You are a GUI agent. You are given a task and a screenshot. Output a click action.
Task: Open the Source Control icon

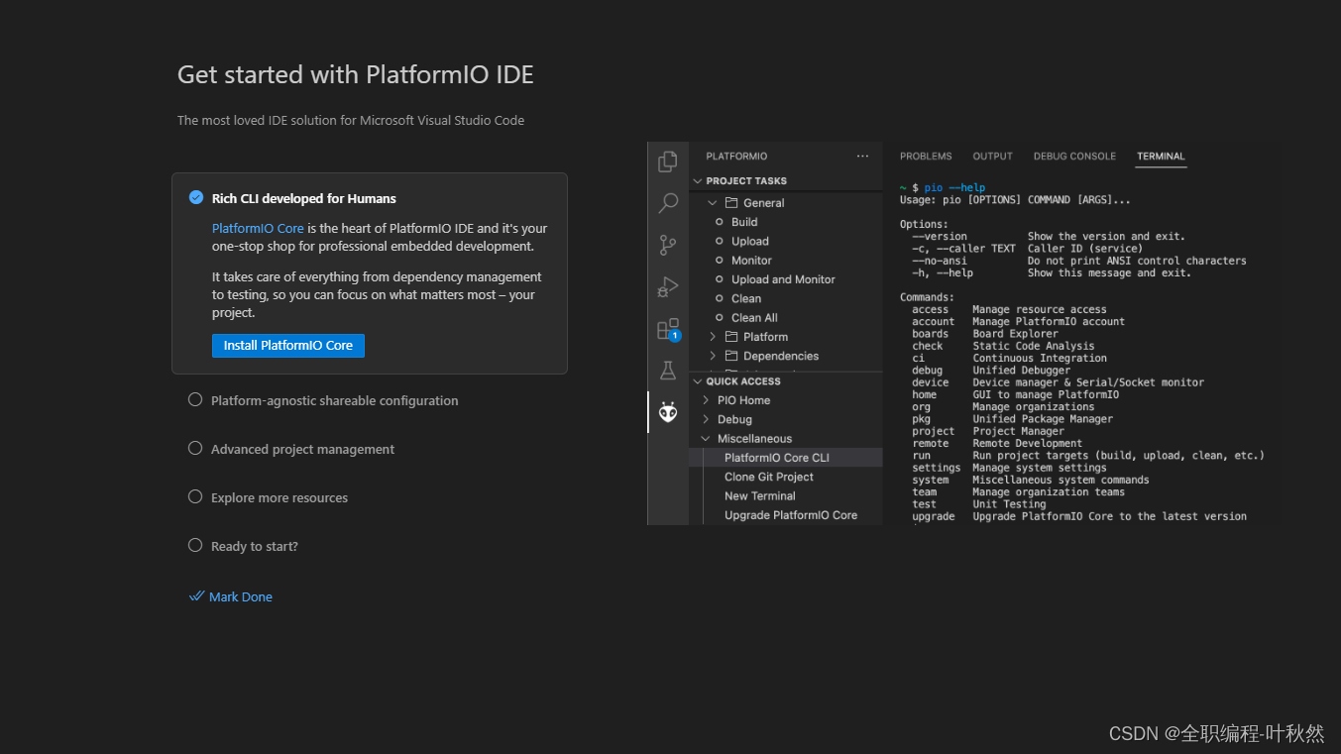[667, 244]
